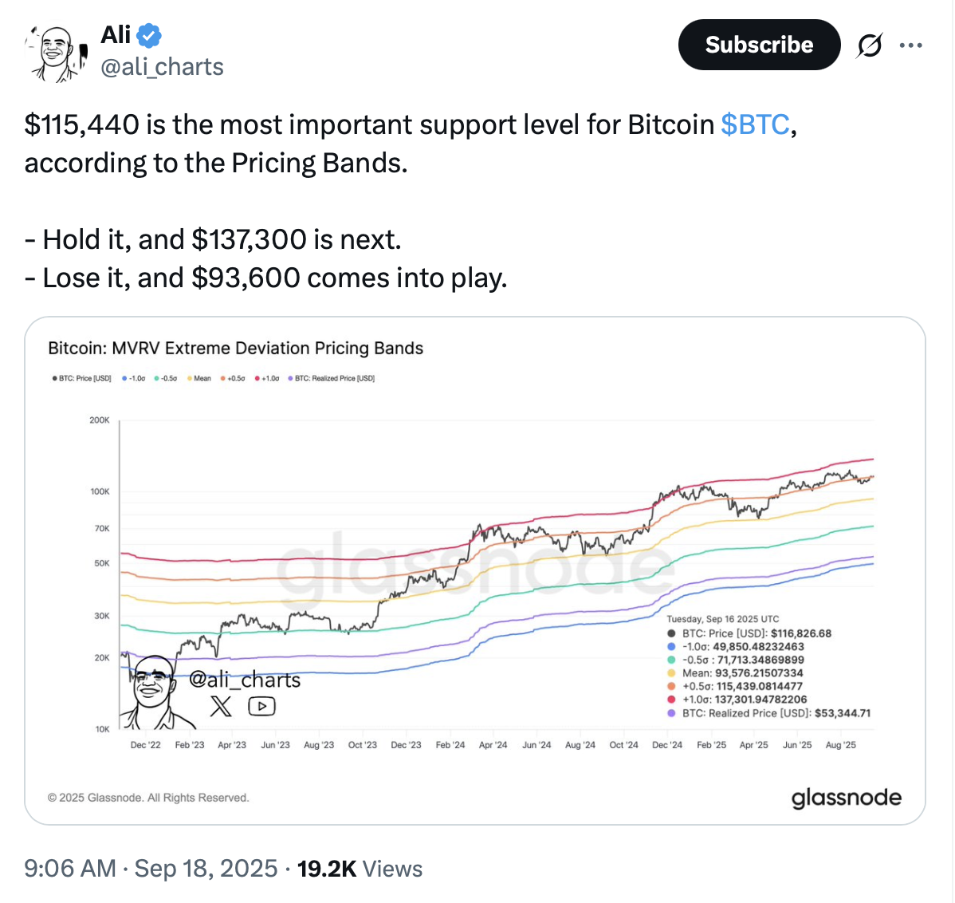This screenshot has width=955, height=903.
Task: Click the YouTube play icon in chart watermark
Action: pos(262,707)
